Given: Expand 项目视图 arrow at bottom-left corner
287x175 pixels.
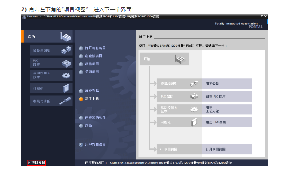Looking at the screenshot, I should click(29, 163).
